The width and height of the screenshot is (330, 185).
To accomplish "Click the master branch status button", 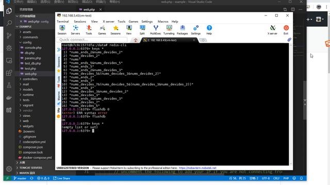I will point(20,178).
